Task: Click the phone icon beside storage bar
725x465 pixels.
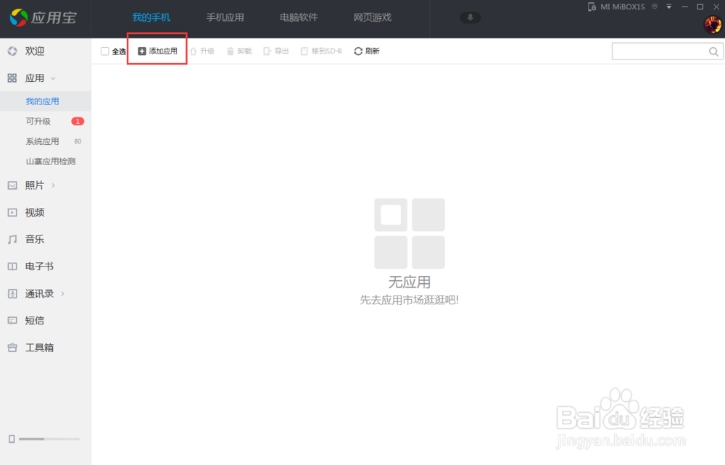Action: (x=12, y=439)
